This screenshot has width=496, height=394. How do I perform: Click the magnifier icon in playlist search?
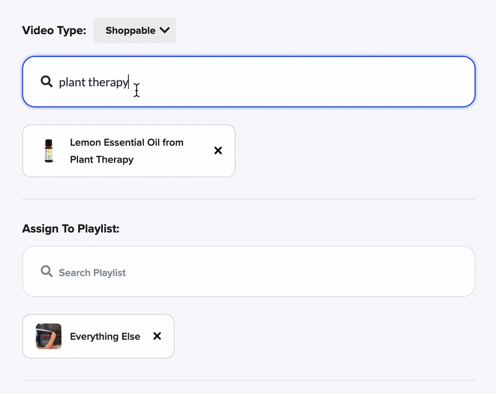46,272
